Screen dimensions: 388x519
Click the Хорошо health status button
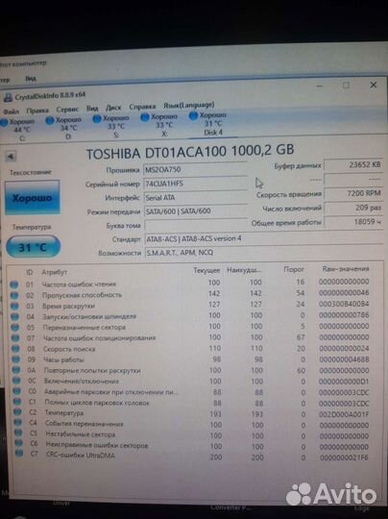click(32, 198)
